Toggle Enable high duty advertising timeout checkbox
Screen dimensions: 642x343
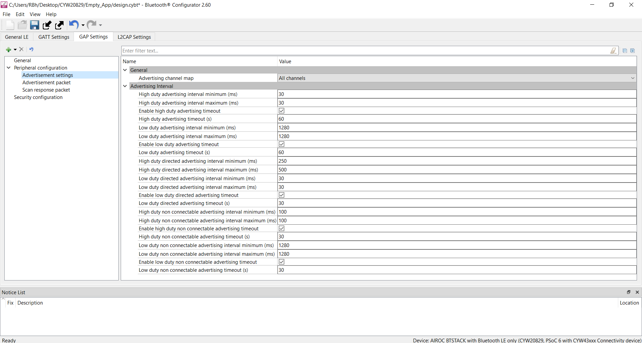point(282,111)
